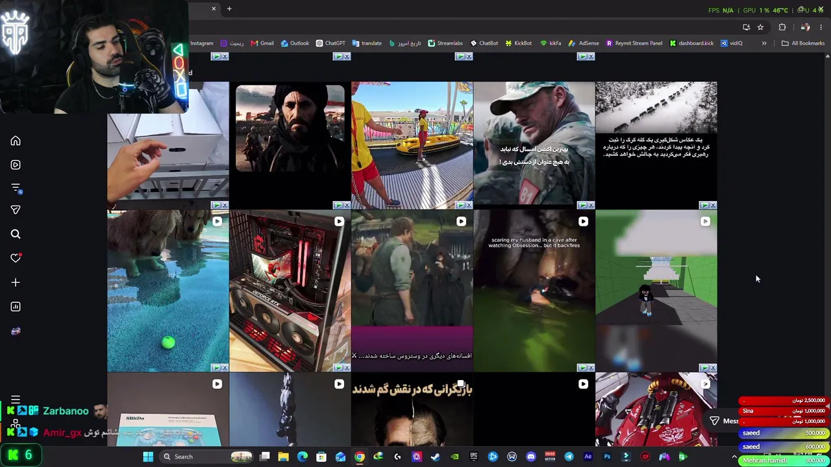Screen dimensions: 831x467
Task: Open the ChatBot bookmark
Action: (x=484, y=43)
